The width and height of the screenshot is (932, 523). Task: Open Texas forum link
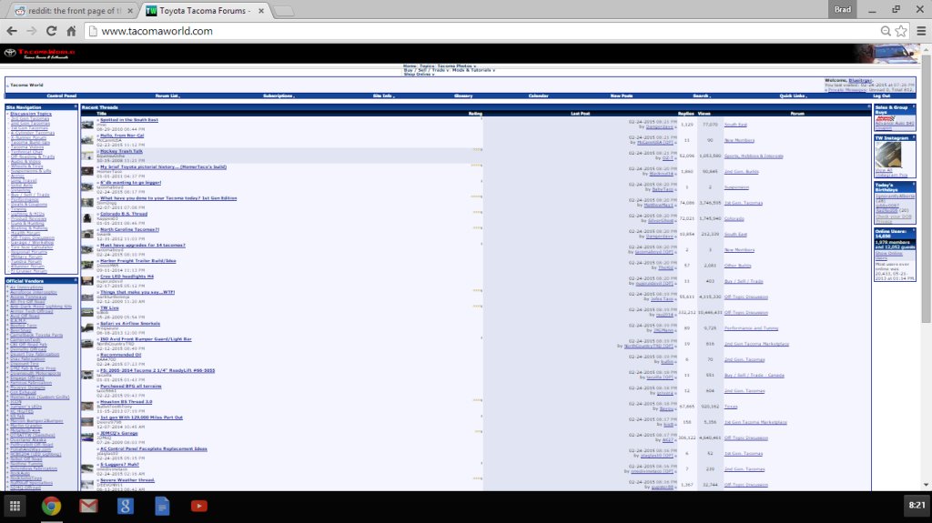[731, 407]
